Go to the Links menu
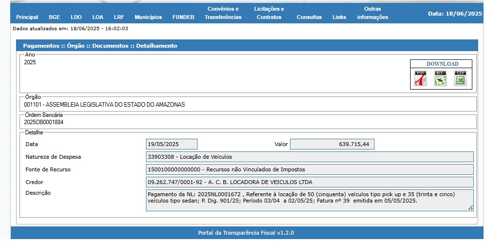The image size is (485, 241). click(x=339, y=17)
